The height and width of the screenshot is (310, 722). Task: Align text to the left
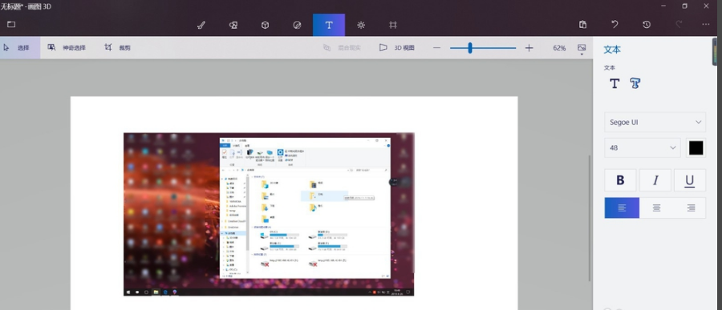622,208
